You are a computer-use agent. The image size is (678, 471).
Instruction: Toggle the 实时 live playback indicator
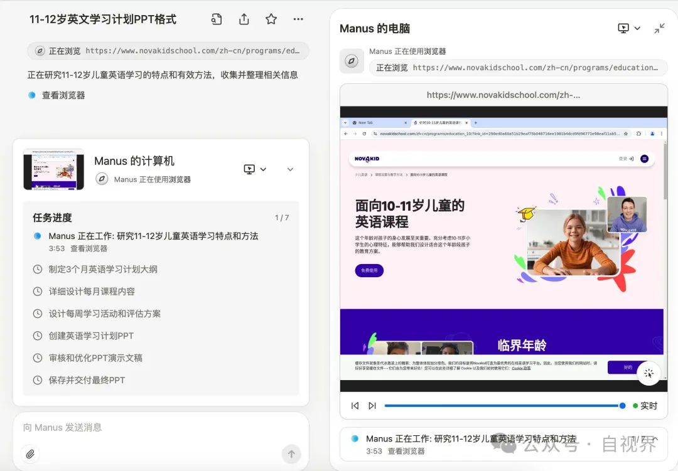click(x=647, y=406)
